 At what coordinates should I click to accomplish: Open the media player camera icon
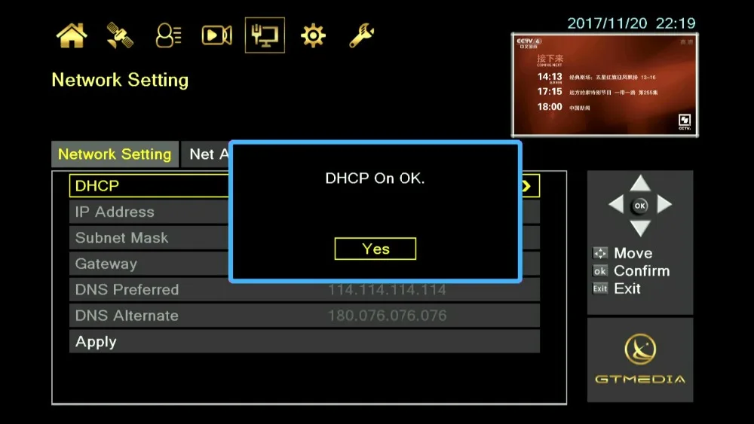point(216,35)
